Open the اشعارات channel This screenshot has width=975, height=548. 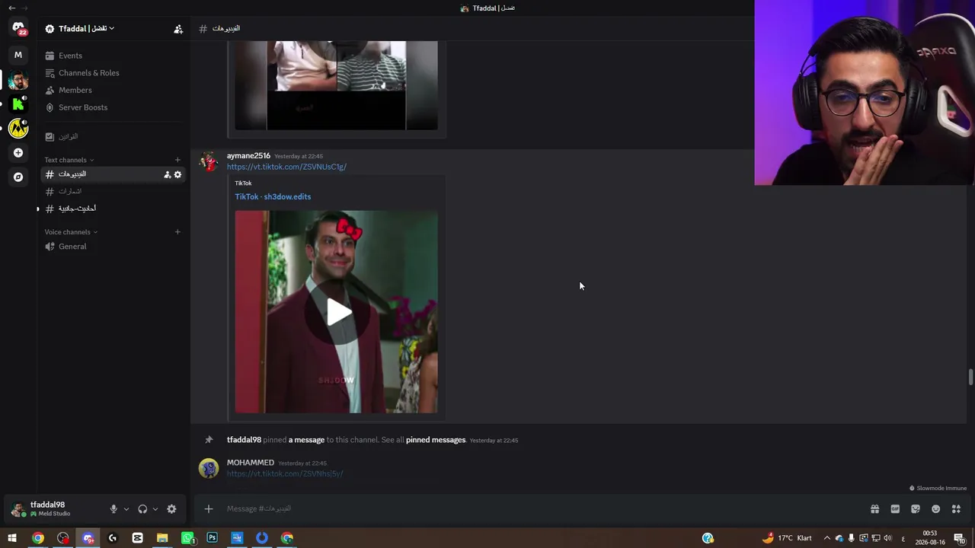[113, 191]
